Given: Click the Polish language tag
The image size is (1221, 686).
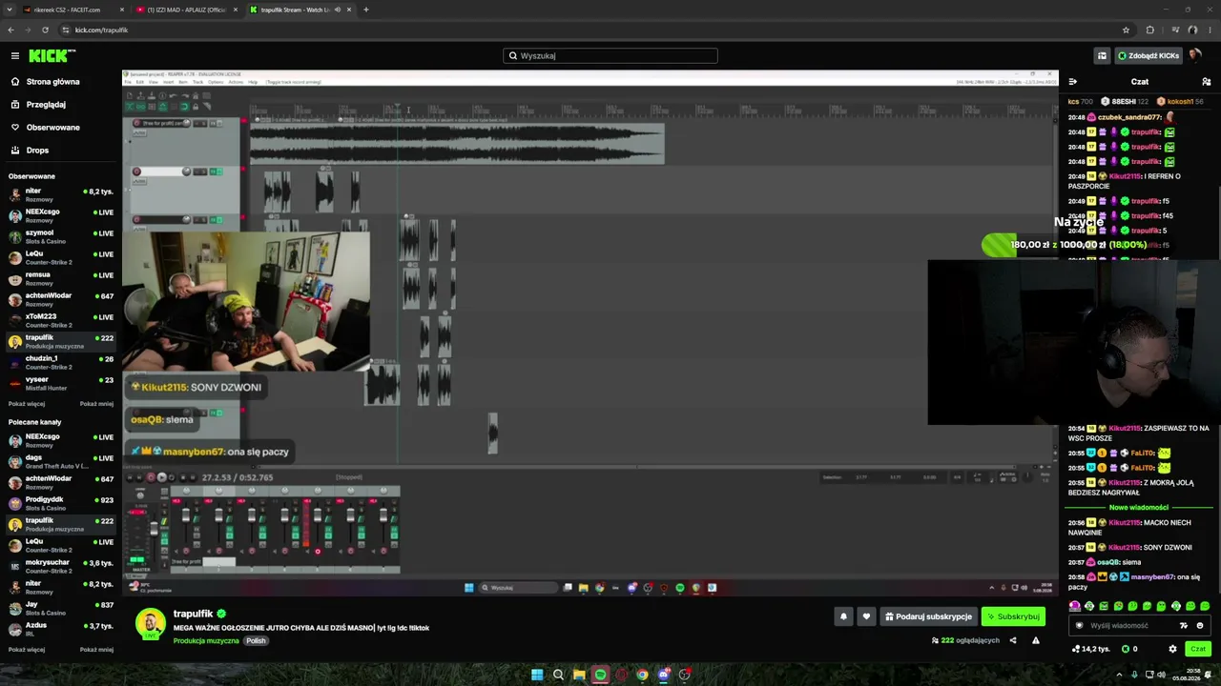Looking at the screenshot, I should [x=256, y=641].
